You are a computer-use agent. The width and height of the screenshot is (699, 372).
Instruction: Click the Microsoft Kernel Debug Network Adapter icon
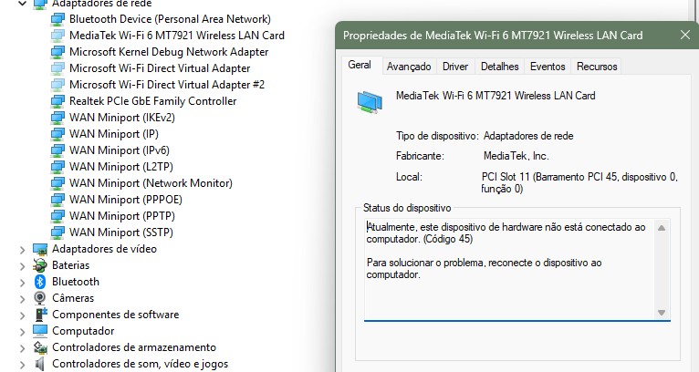point(57,52)
